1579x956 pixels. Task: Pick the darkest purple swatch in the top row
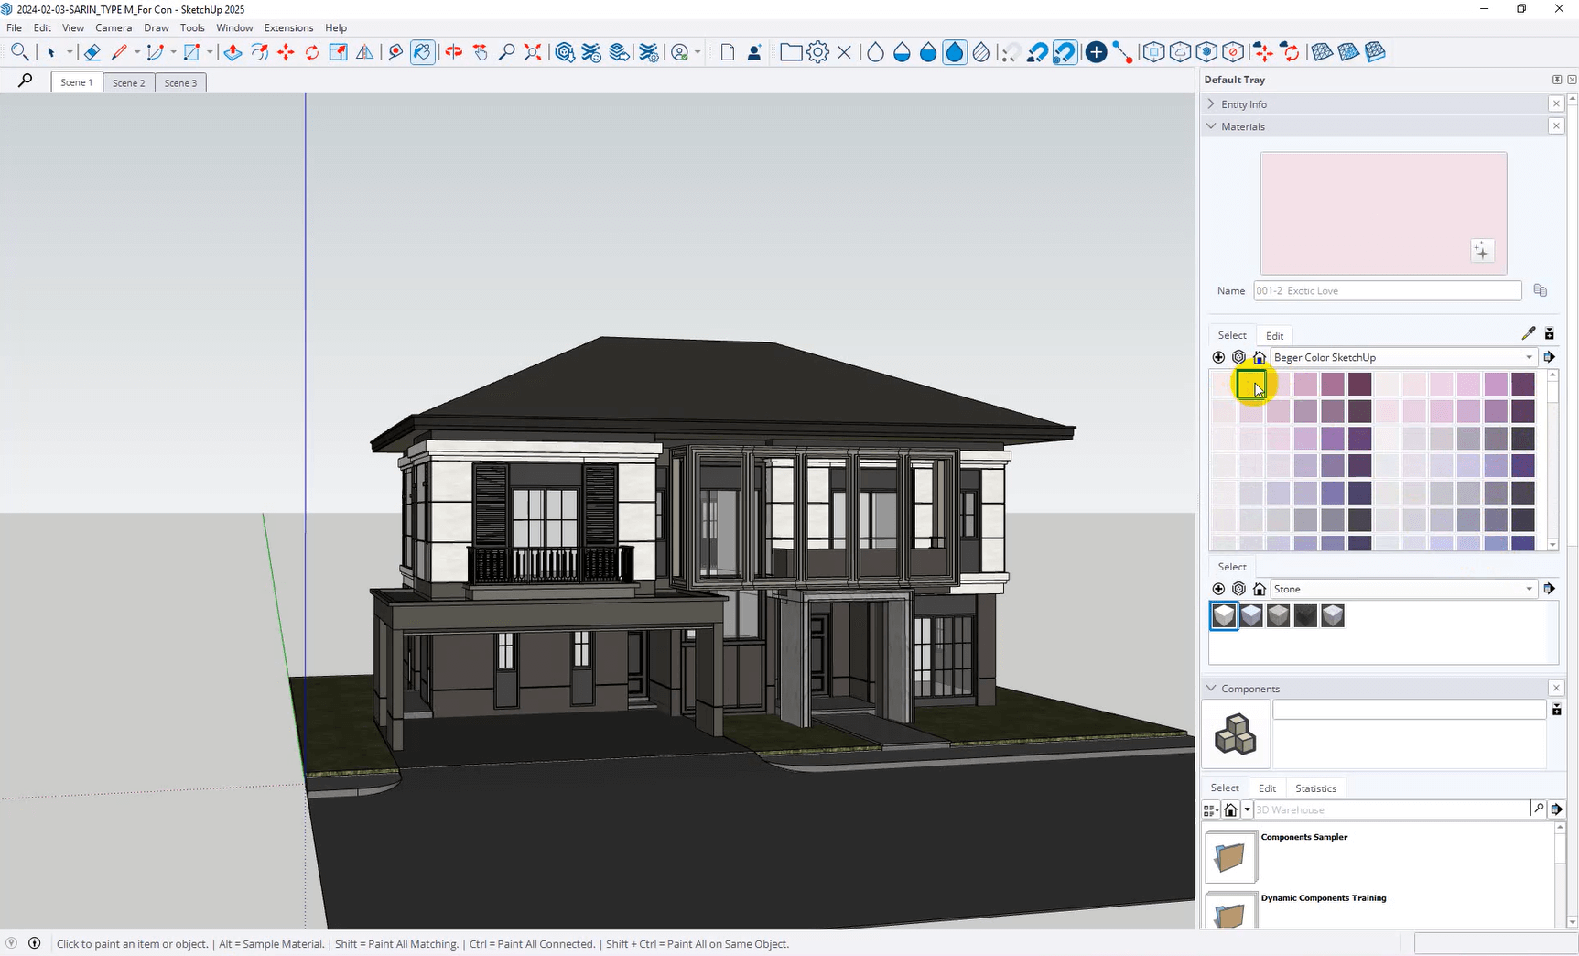1523,385
